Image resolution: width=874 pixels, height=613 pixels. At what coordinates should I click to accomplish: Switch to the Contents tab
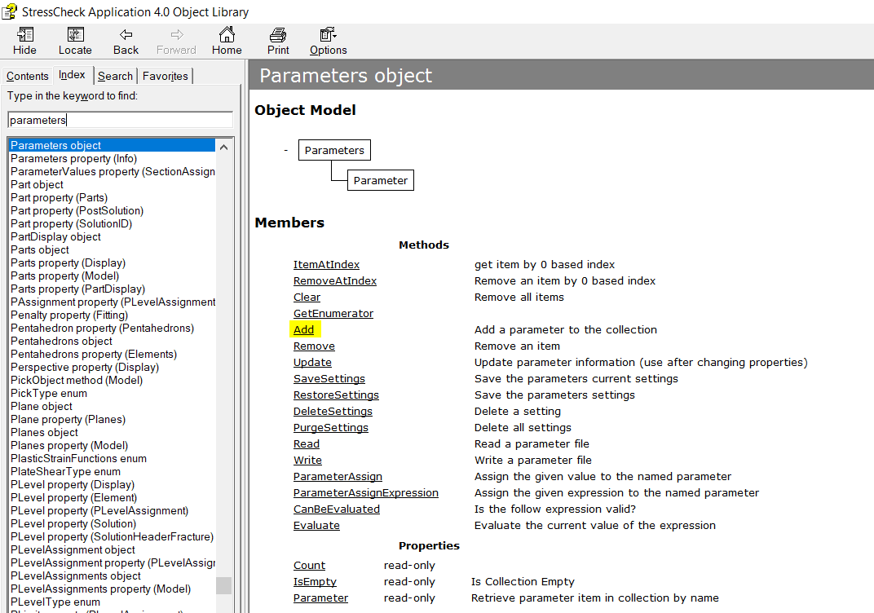click(27, 75)
